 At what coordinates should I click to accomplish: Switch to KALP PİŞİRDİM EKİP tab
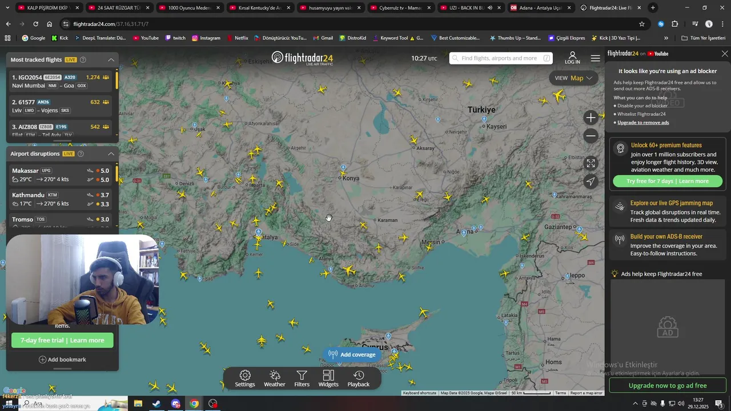[49, 8]
